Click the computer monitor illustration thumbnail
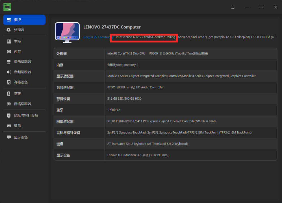 pos(67,33)
